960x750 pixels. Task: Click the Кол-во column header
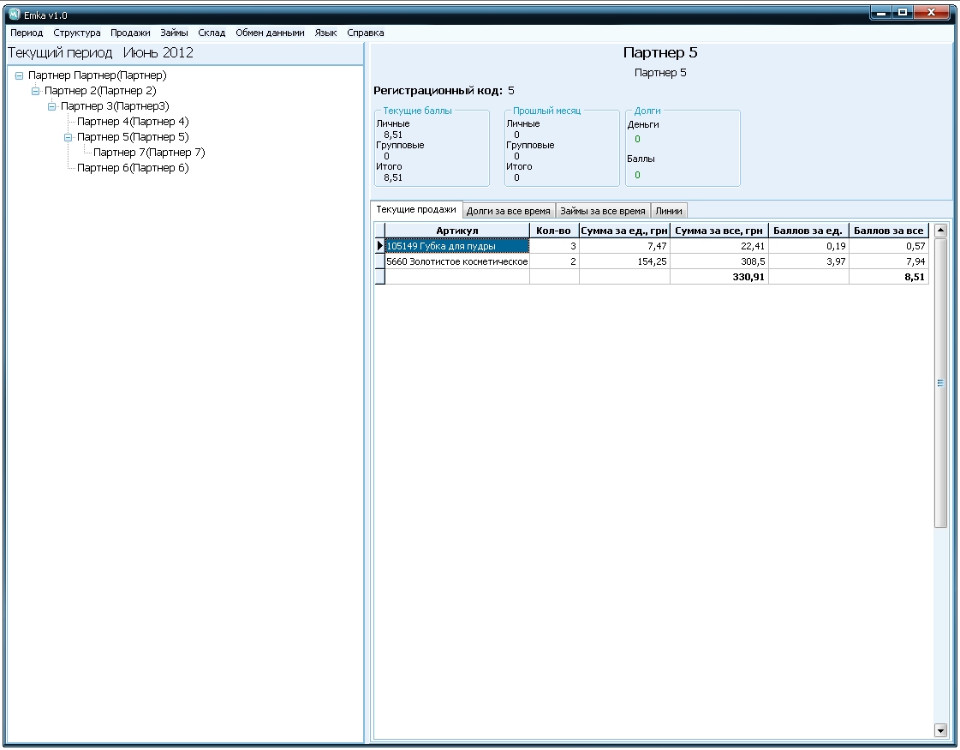tap(554, 231)
